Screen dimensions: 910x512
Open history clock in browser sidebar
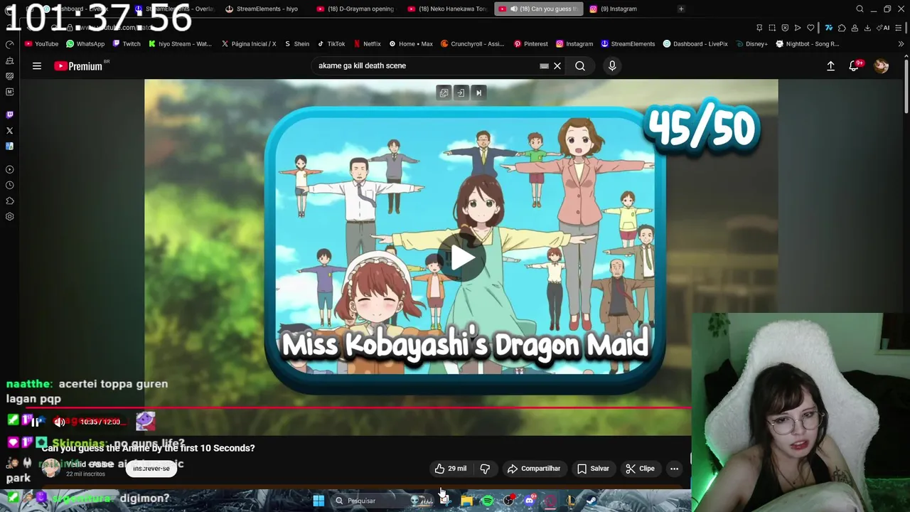9,185
